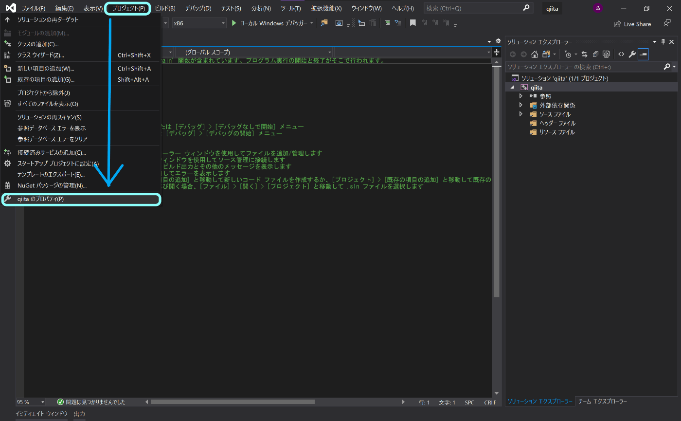Select qiita のプロパティ menu entry
This screenshot has width=681, height=421.
point(41,199)
